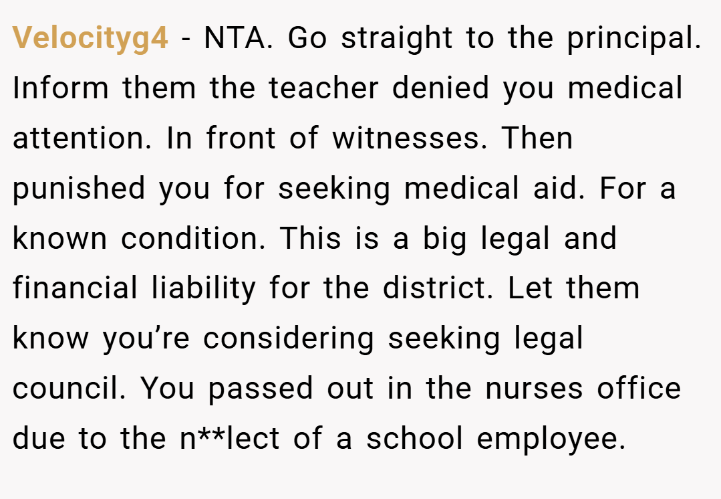Viewport: 721px width, 499px height.
Task: Select the word considering in comment
Action: [x=289, y=339]
